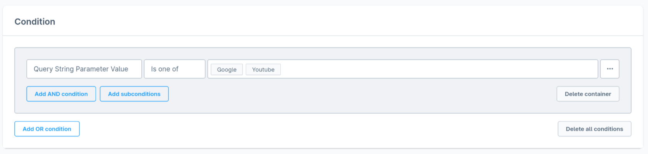
Task: Click the gray condition container background
Action: [x=347, y=103]
